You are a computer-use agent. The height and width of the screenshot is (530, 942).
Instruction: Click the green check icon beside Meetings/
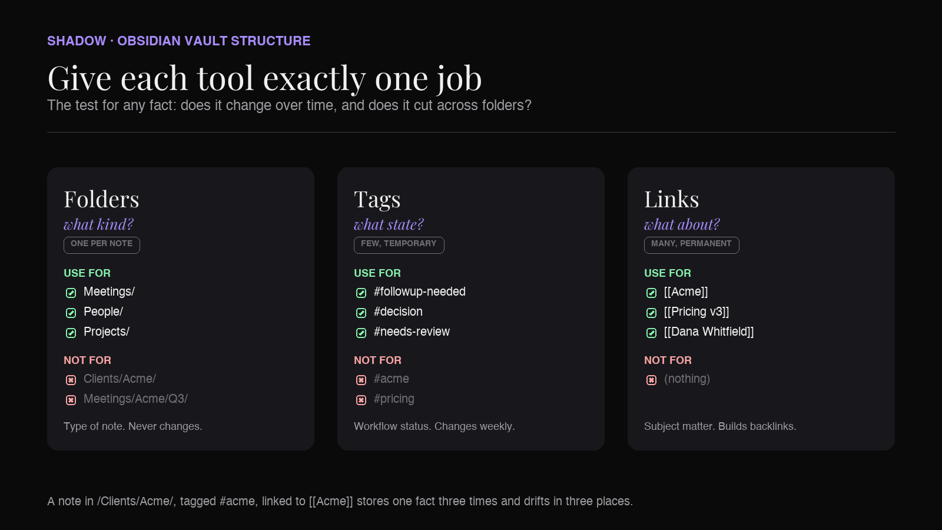(71, 293)
